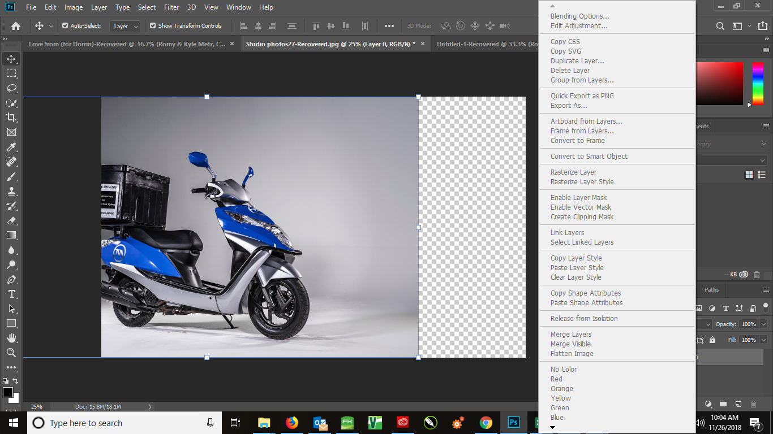Choose the Horizontal Type tool
The image size is (773, 434).
tap(11, 294)
